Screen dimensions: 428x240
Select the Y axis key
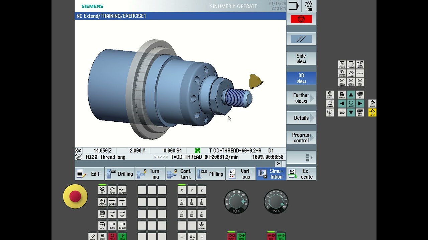[x=192, y=190]
